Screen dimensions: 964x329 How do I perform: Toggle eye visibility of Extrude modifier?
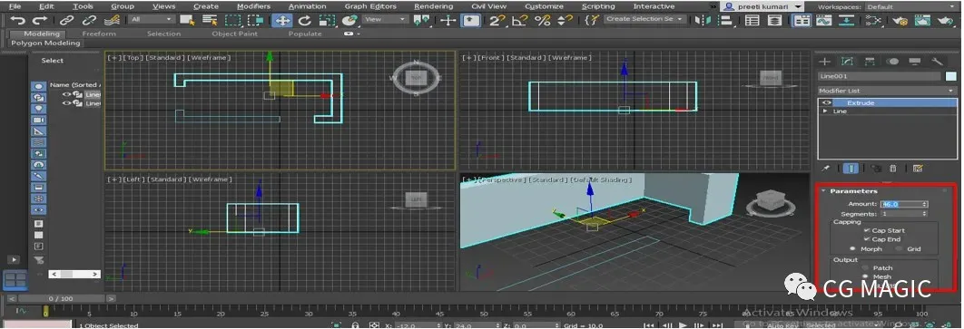click(827, 102)
